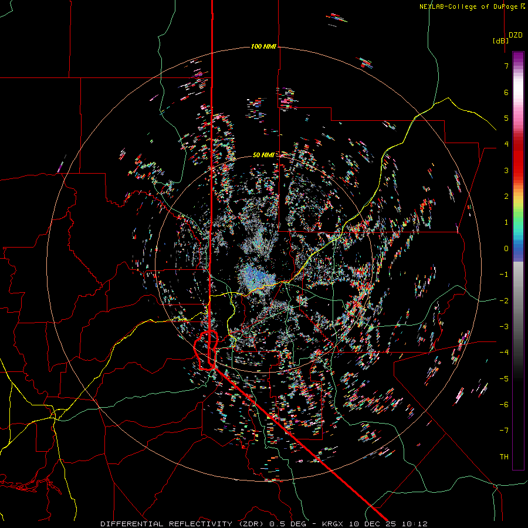Screen dimensions: 528x528
Task: Click the 7 value on color scale
Action: coord(506,66)
